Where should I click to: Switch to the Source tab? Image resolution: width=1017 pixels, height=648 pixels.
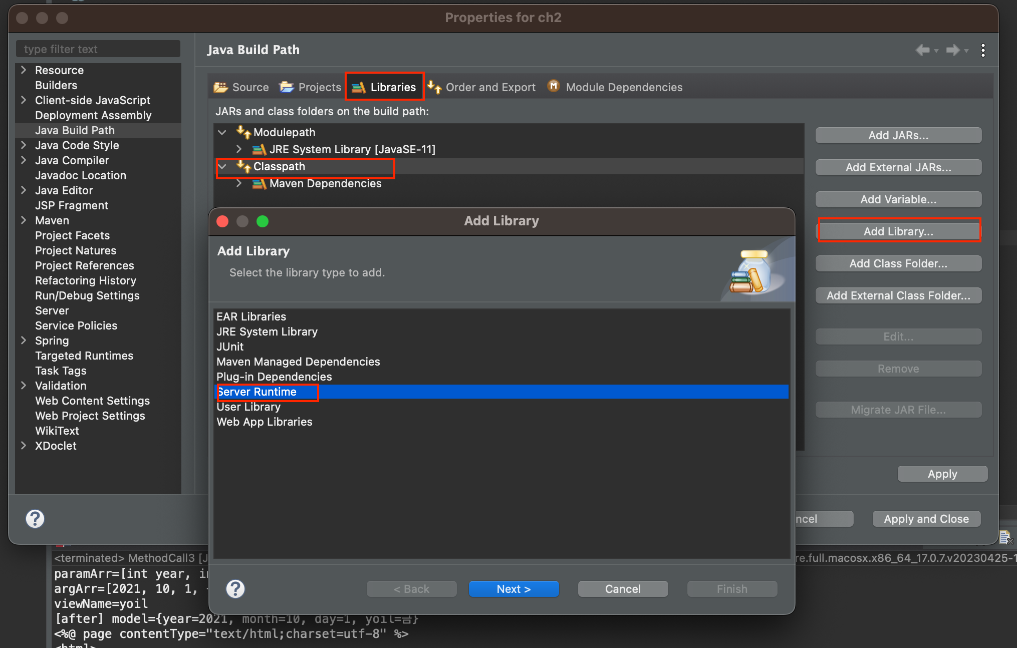[241, 87]
